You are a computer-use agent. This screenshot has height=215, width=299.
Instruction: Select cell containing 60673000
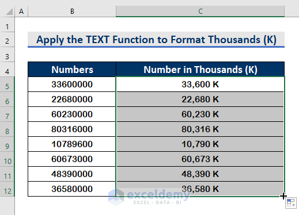tap(72, 159)
